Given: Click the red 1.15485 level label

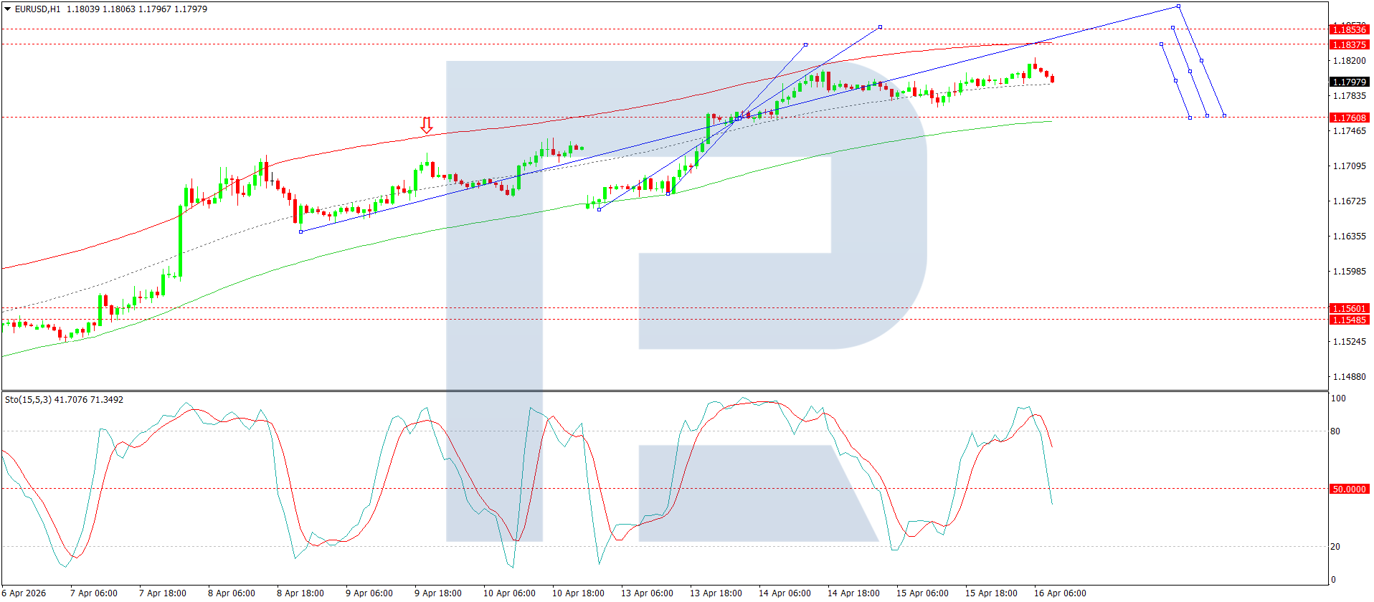Looking at the screenshot, I should (1349, 320).
